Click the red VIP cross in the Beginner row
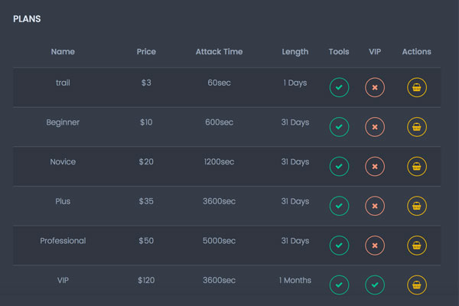Image resolution: width=459 pixels, height=306 pixels. (375, 127)
